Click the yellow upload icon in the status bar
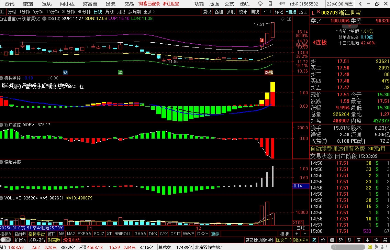 point(370,247)
